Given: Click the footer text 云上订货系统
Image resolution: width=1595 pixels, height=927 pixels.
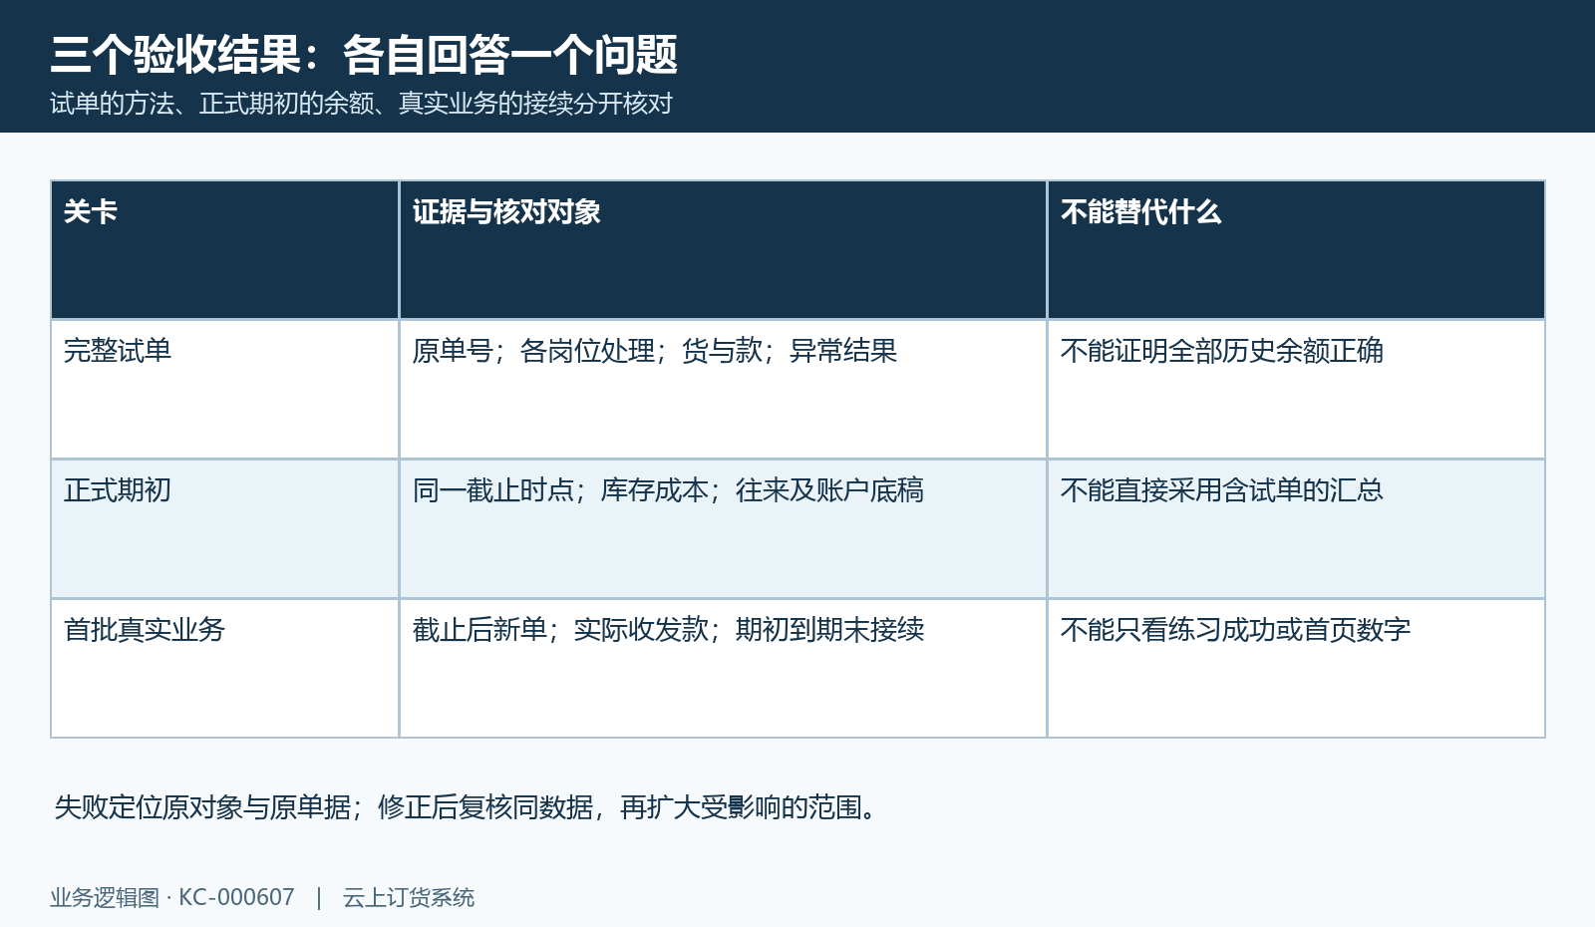Looking at the screenshot, I should click(409, 898).
